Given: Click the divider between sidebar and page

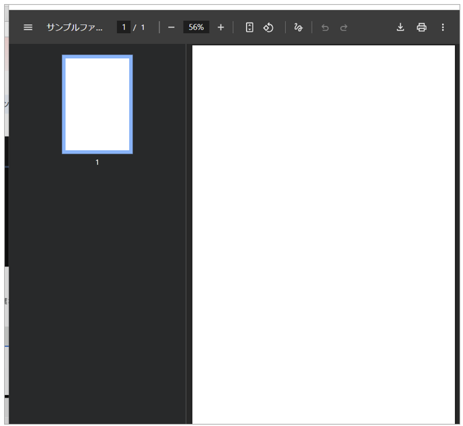Looking at the screenshot, I should pyautogui.click(x=186, y=230).
